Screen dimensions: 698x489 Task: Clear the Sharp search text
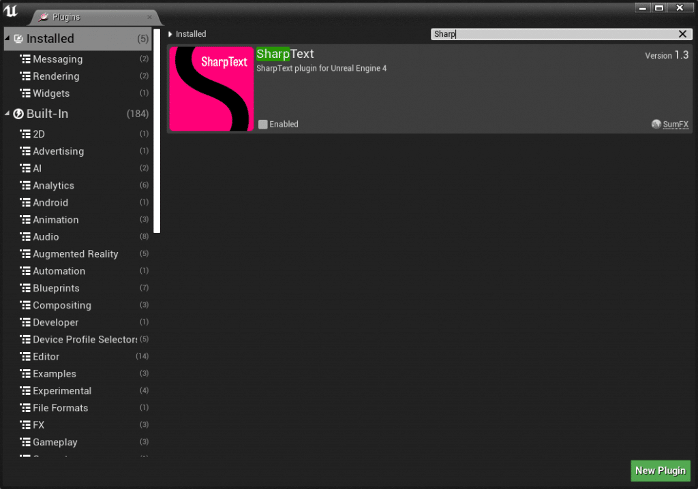pyautogui.click(x=682, y=33)
